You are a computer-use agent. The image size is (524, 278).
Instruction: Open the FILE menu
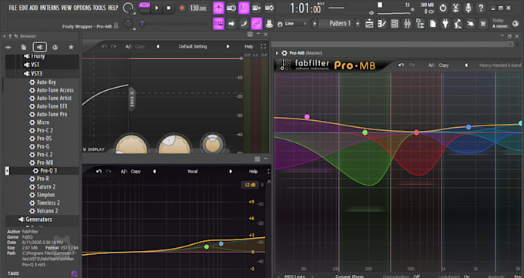12,8
